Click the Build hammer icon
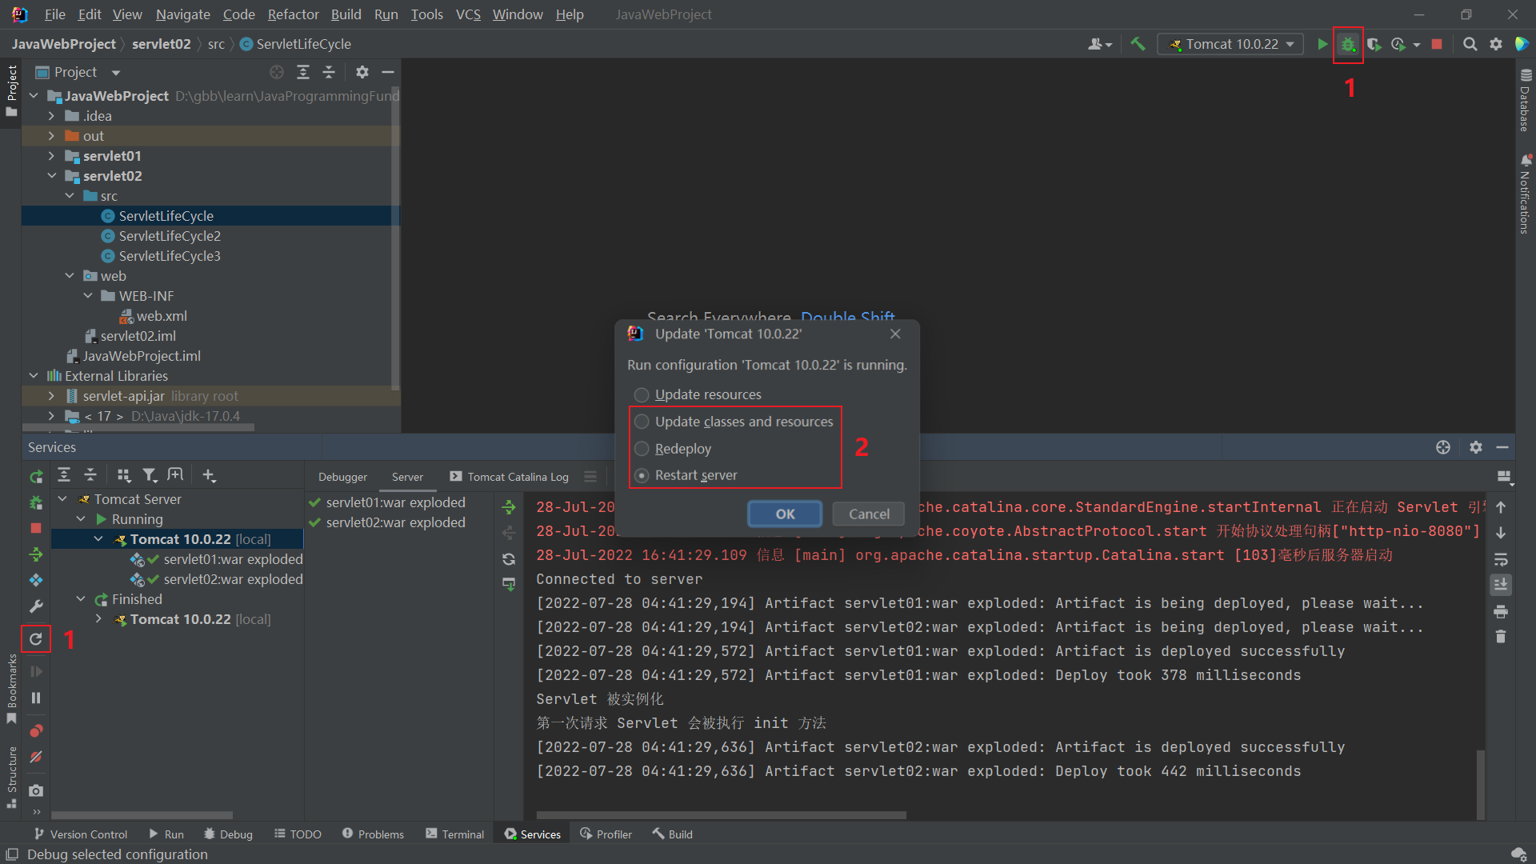 pyautogui.click(x=1138, y=45)
